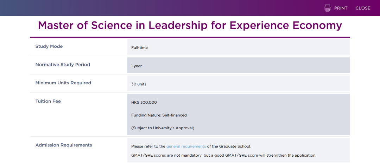Click the printer icon in header
The height and width of the screenshot is (163, 380).
(x=328, y=8)
